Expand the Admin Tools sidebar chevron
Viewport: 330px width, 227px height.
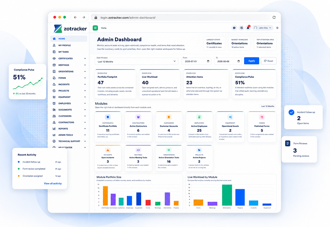point(85,135)
